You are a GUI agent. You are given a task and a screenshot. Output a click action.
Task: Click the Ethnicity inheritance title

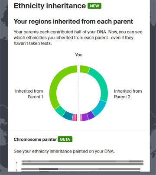click(x=50, y=6)
